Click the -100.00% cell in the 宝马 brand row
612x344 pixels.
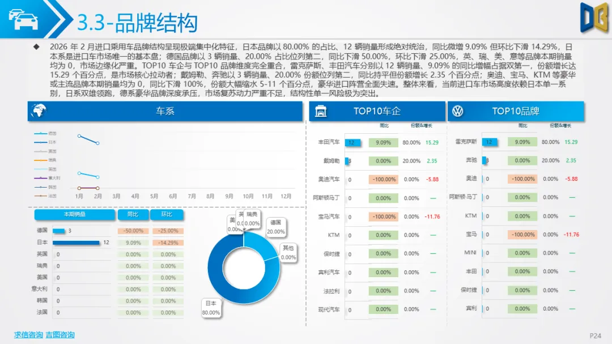click(522, 235)
